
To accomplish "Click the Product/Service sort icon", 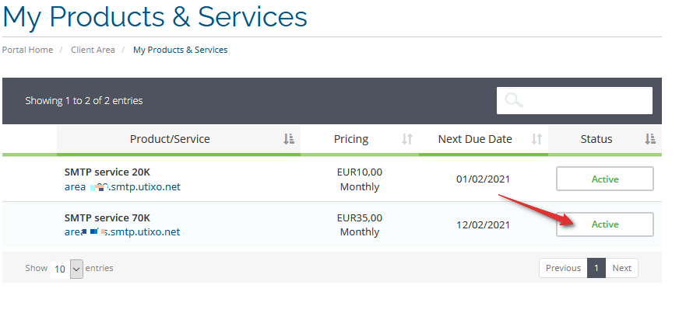I will coord(289,139).
